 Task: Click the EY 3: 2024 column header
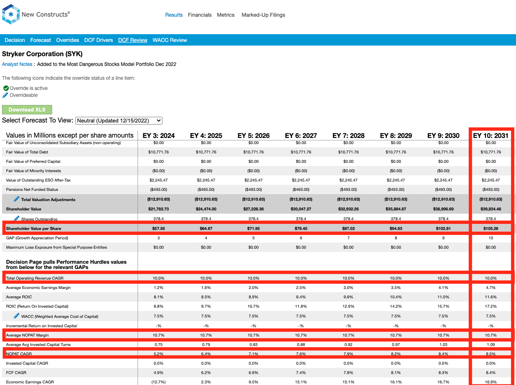159,136
